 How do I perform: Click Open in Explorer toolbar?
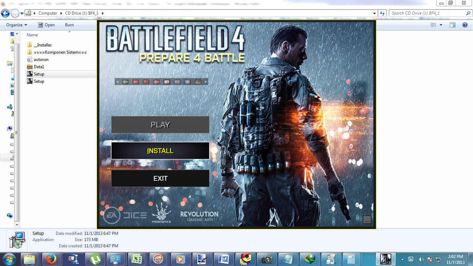(x=46, y=25)
